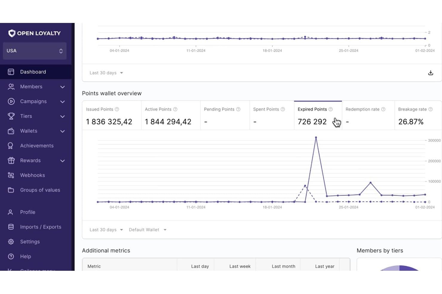
Task: Open the USA tenant selector dropdown
Action: coord(35,51)
